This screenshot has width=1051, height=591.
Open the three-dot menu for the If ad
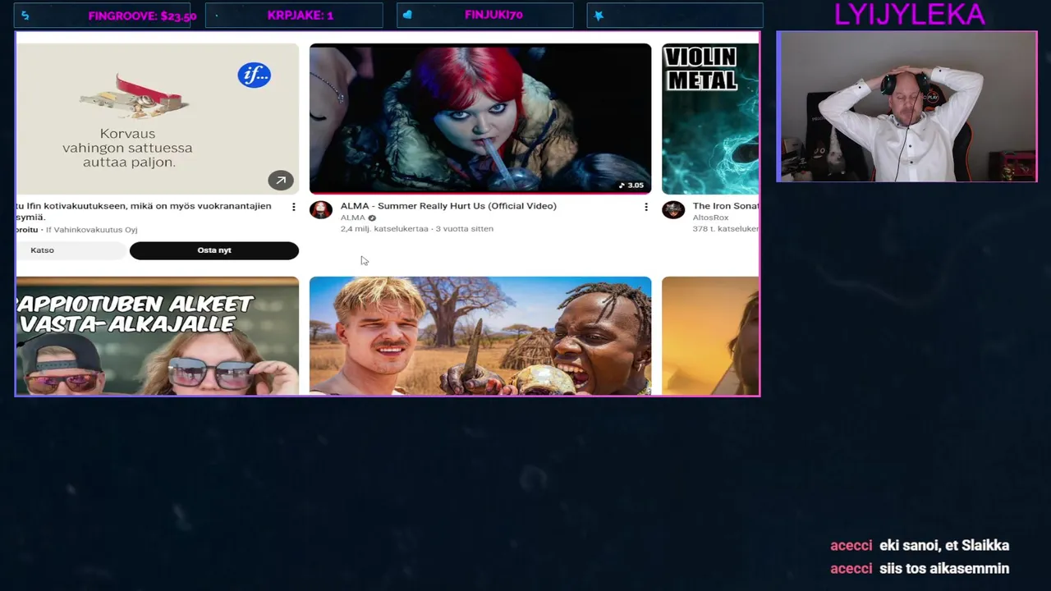coord(294,207)
